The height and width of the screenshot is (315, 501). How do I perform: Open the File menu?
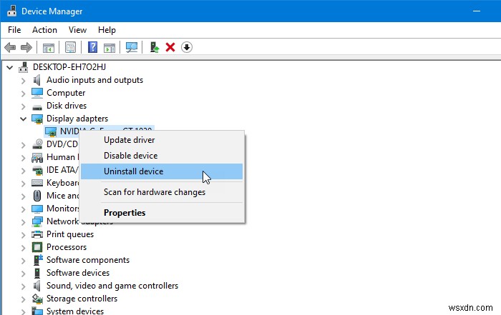pos(14,30)
